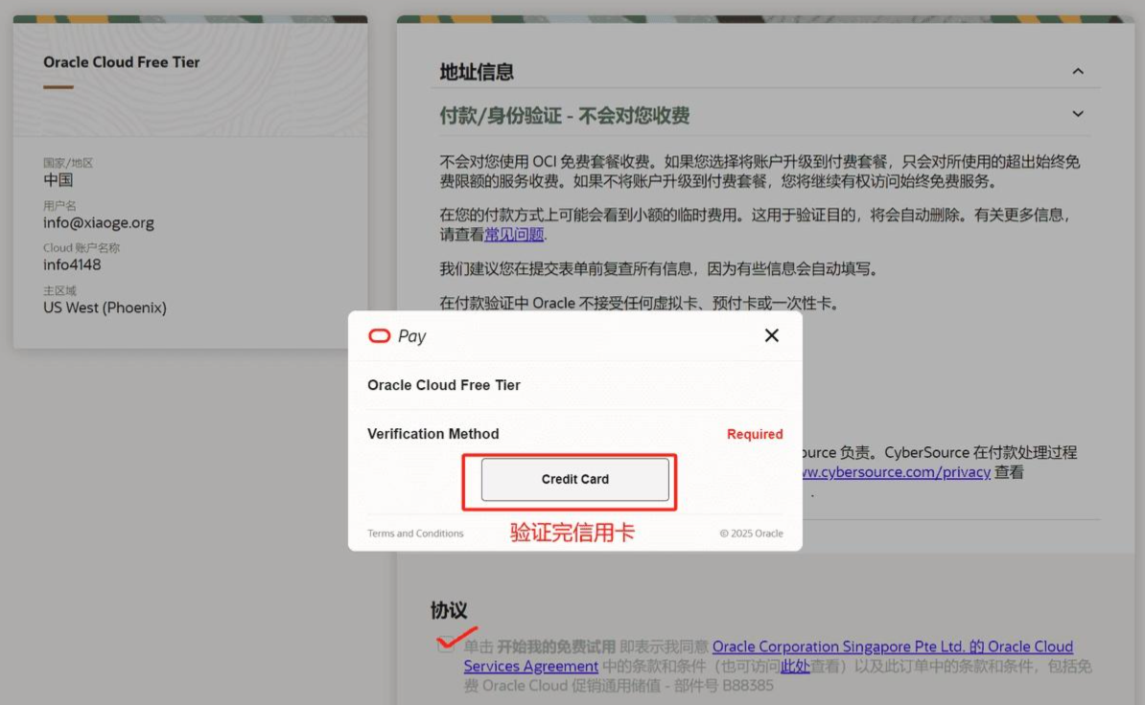Choose Credit Card verification method
The height and width of the screenshot is (705, 1145).
point(574,479)
